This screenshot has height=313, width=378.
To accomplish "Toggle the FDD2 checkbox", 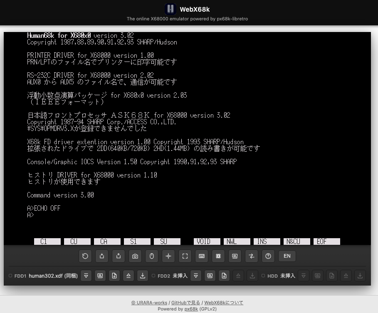I will click(x=153, y=276).
